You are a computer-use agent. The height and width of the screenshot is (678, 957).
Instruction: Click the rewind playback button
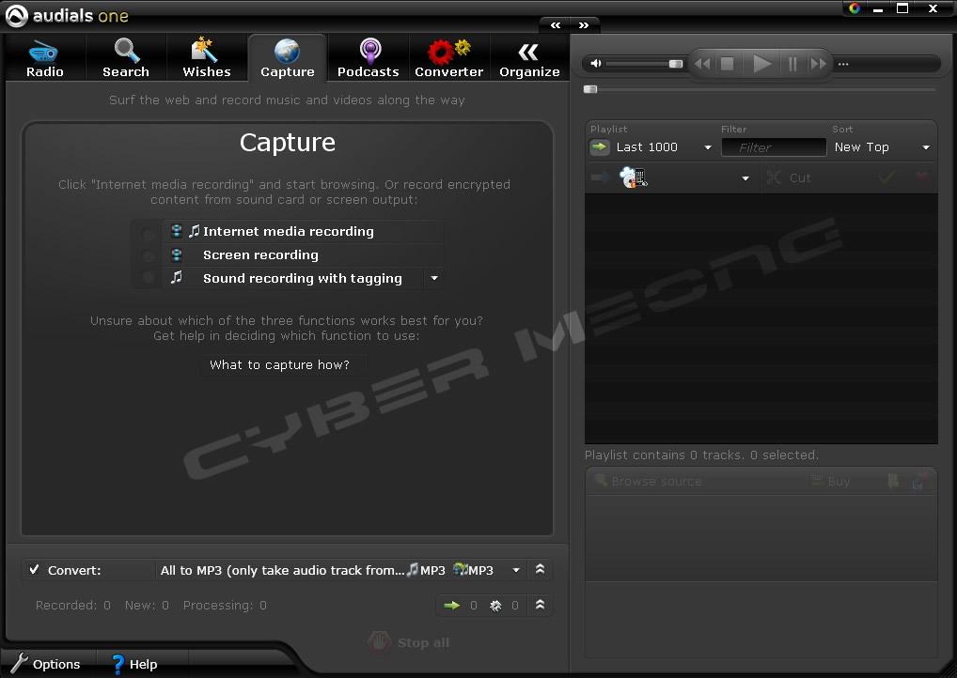click(702, 64)
